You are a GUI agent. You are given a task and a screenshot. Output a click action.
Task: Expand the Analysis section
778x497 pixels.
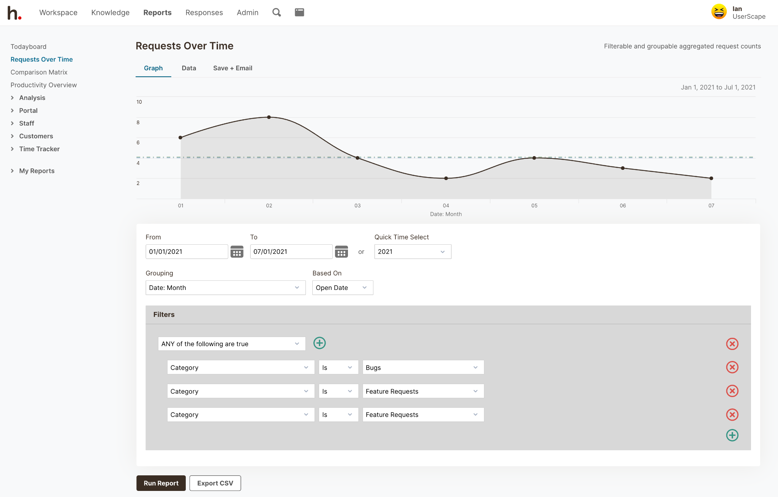pyautogui.click(x=28, y=98)
